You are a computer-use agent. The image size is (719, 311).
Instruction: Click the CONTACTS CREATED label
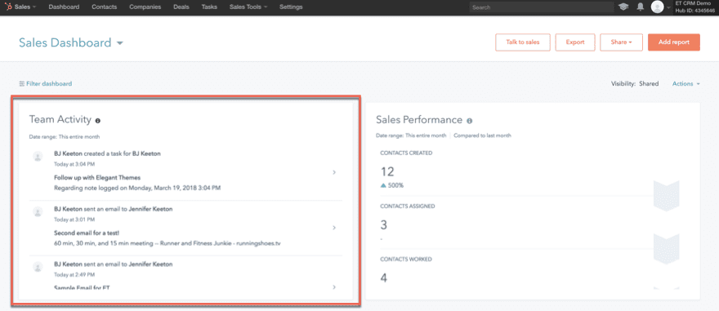coord(406,153)
